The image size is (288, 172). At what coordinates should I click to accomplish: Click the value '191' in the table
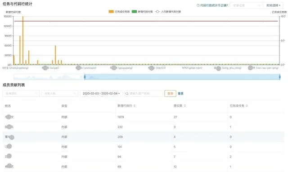tap(120, 147)
